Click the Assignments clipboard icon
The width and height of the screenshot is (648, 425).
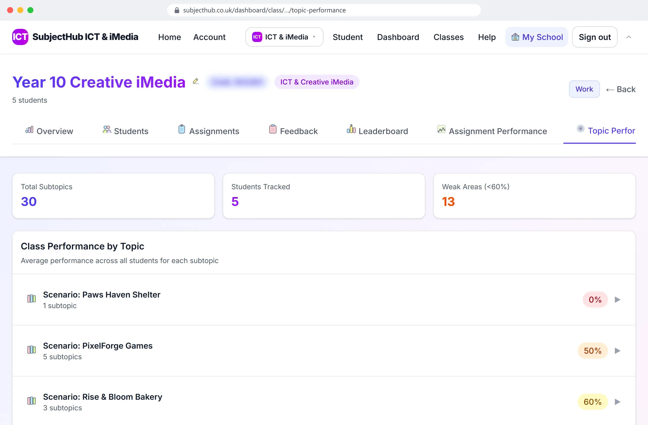point(181,129)
